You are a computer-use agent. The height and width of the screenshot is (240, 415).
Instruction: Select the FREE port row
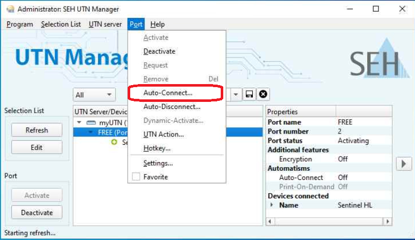click(x=168, y=132)
